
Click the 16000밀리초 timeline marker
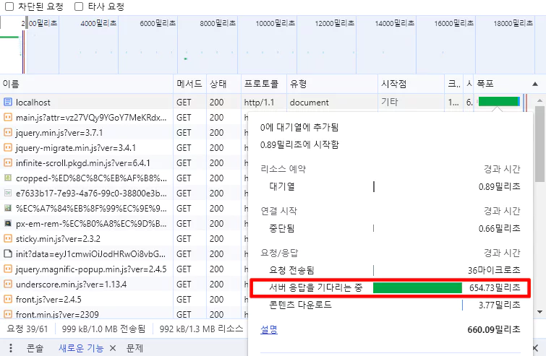(x=453, y=23)
